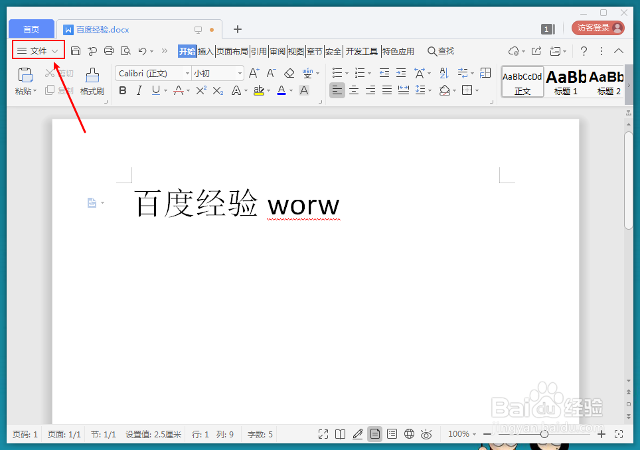The height and width of the screenshot is (450, 640).
Task: Apply the 标题 1 style
Action: pyautogui.click(x=566, y=82)
